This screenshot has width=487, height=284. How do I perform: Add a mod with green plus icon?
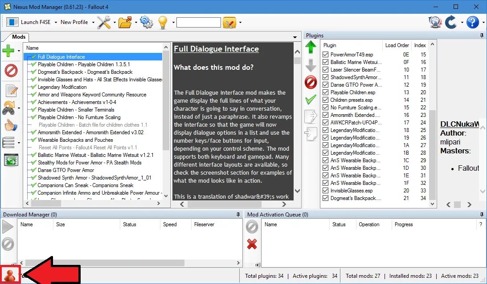pos(8,51)
